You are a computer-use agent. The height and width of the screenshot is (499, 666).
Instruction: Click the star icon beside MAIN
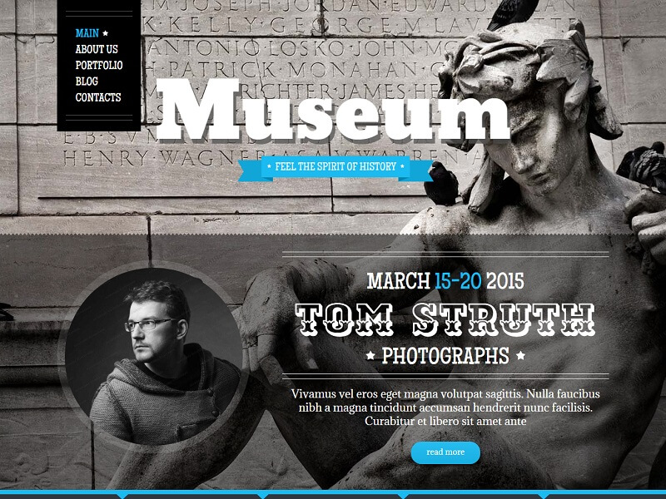(106, 33)
